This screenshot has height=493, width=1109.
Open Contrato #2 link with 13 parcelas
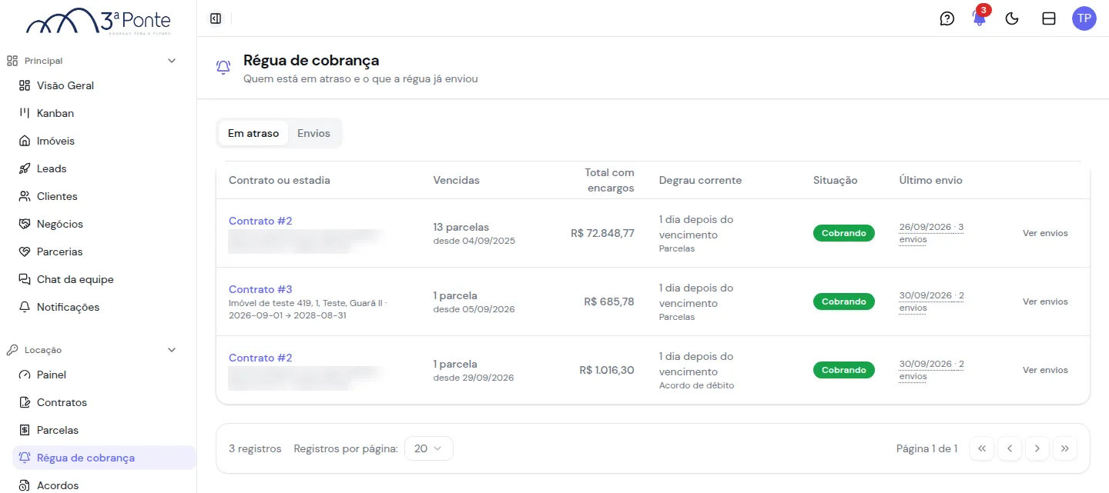(260, 221)
